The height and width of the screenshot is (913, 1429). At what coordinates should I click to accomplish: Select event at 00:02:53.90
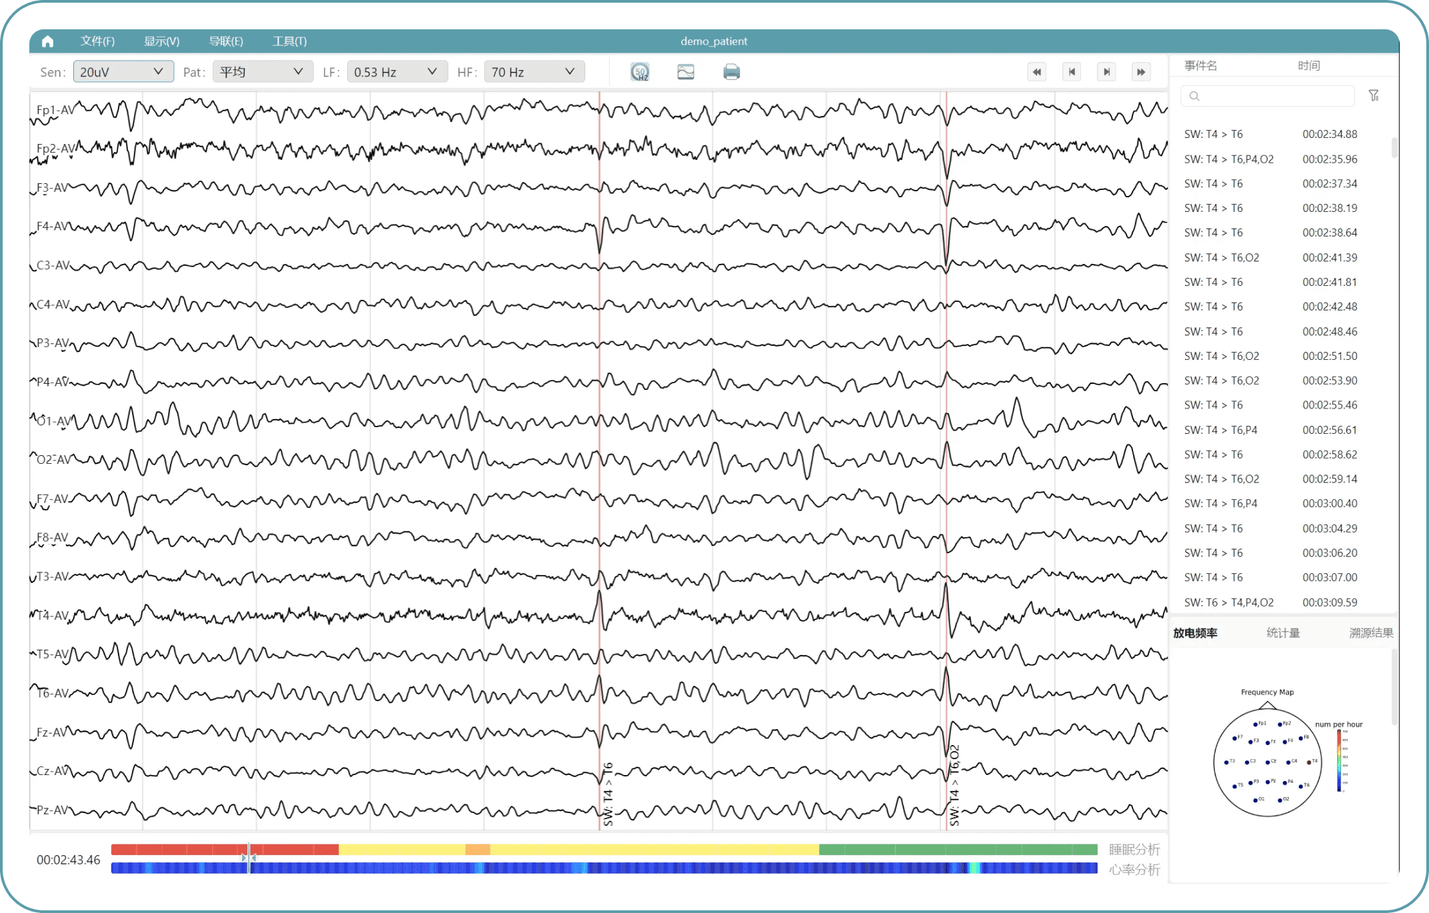(x=1271, y=381)
